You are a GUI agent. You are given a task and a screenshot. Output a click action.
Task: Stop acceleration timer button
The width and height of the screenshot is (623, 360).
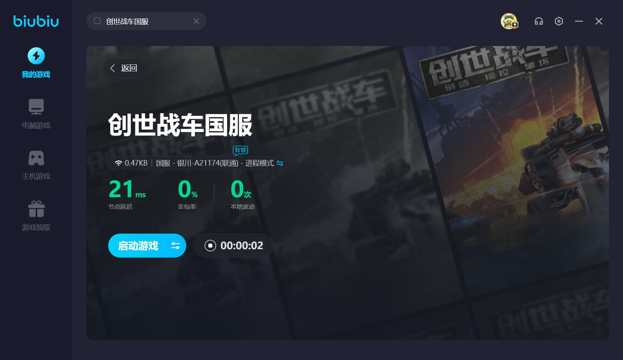point(210,246)
